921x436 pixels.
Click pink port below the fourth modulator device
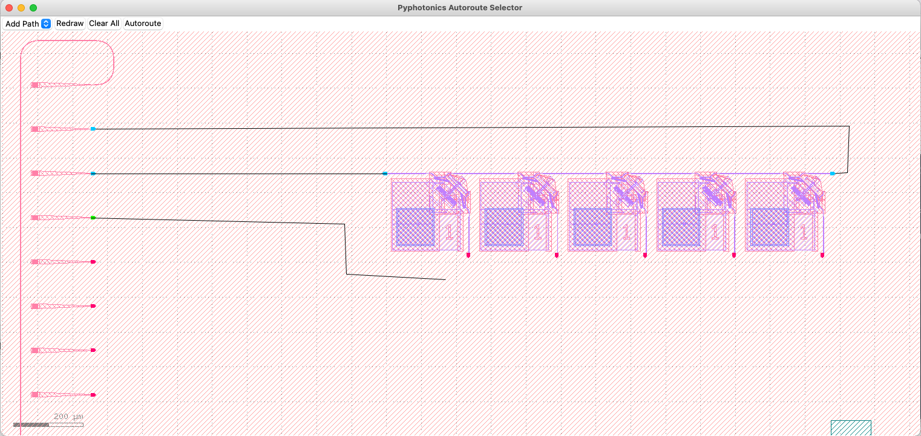point(734,255)
